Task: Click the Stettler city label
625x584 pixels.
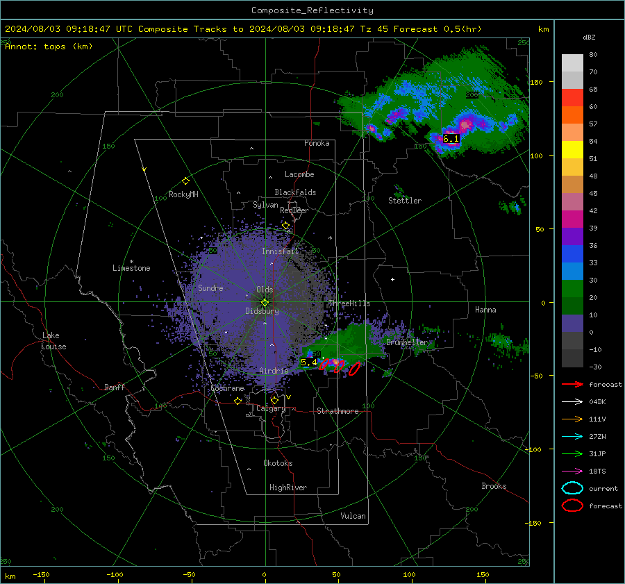Action: coord(405,201)
